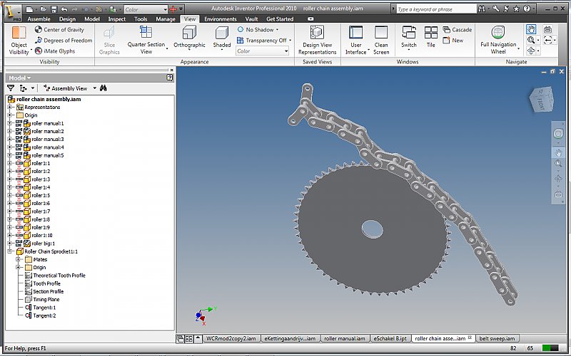Click the browser filter funnel icon
Viewport: 571px width, 356px height.
[11, 88]
